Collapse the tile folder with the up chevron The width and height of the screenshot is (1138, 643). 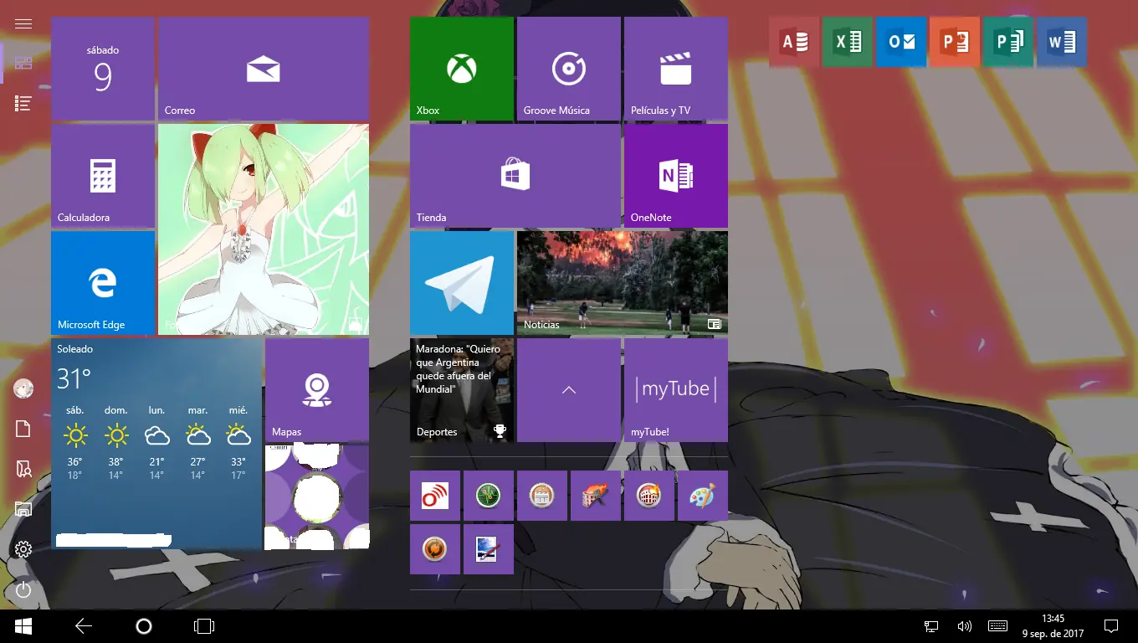(x=569, y=390)
